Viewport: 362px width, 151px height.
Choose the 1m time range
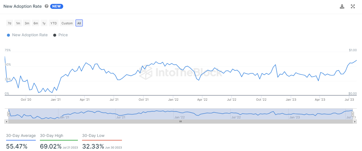(18, 23)
